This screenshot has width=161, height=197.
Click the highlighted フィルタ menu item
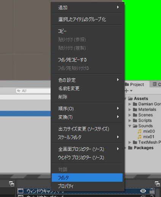pos(87,178)
